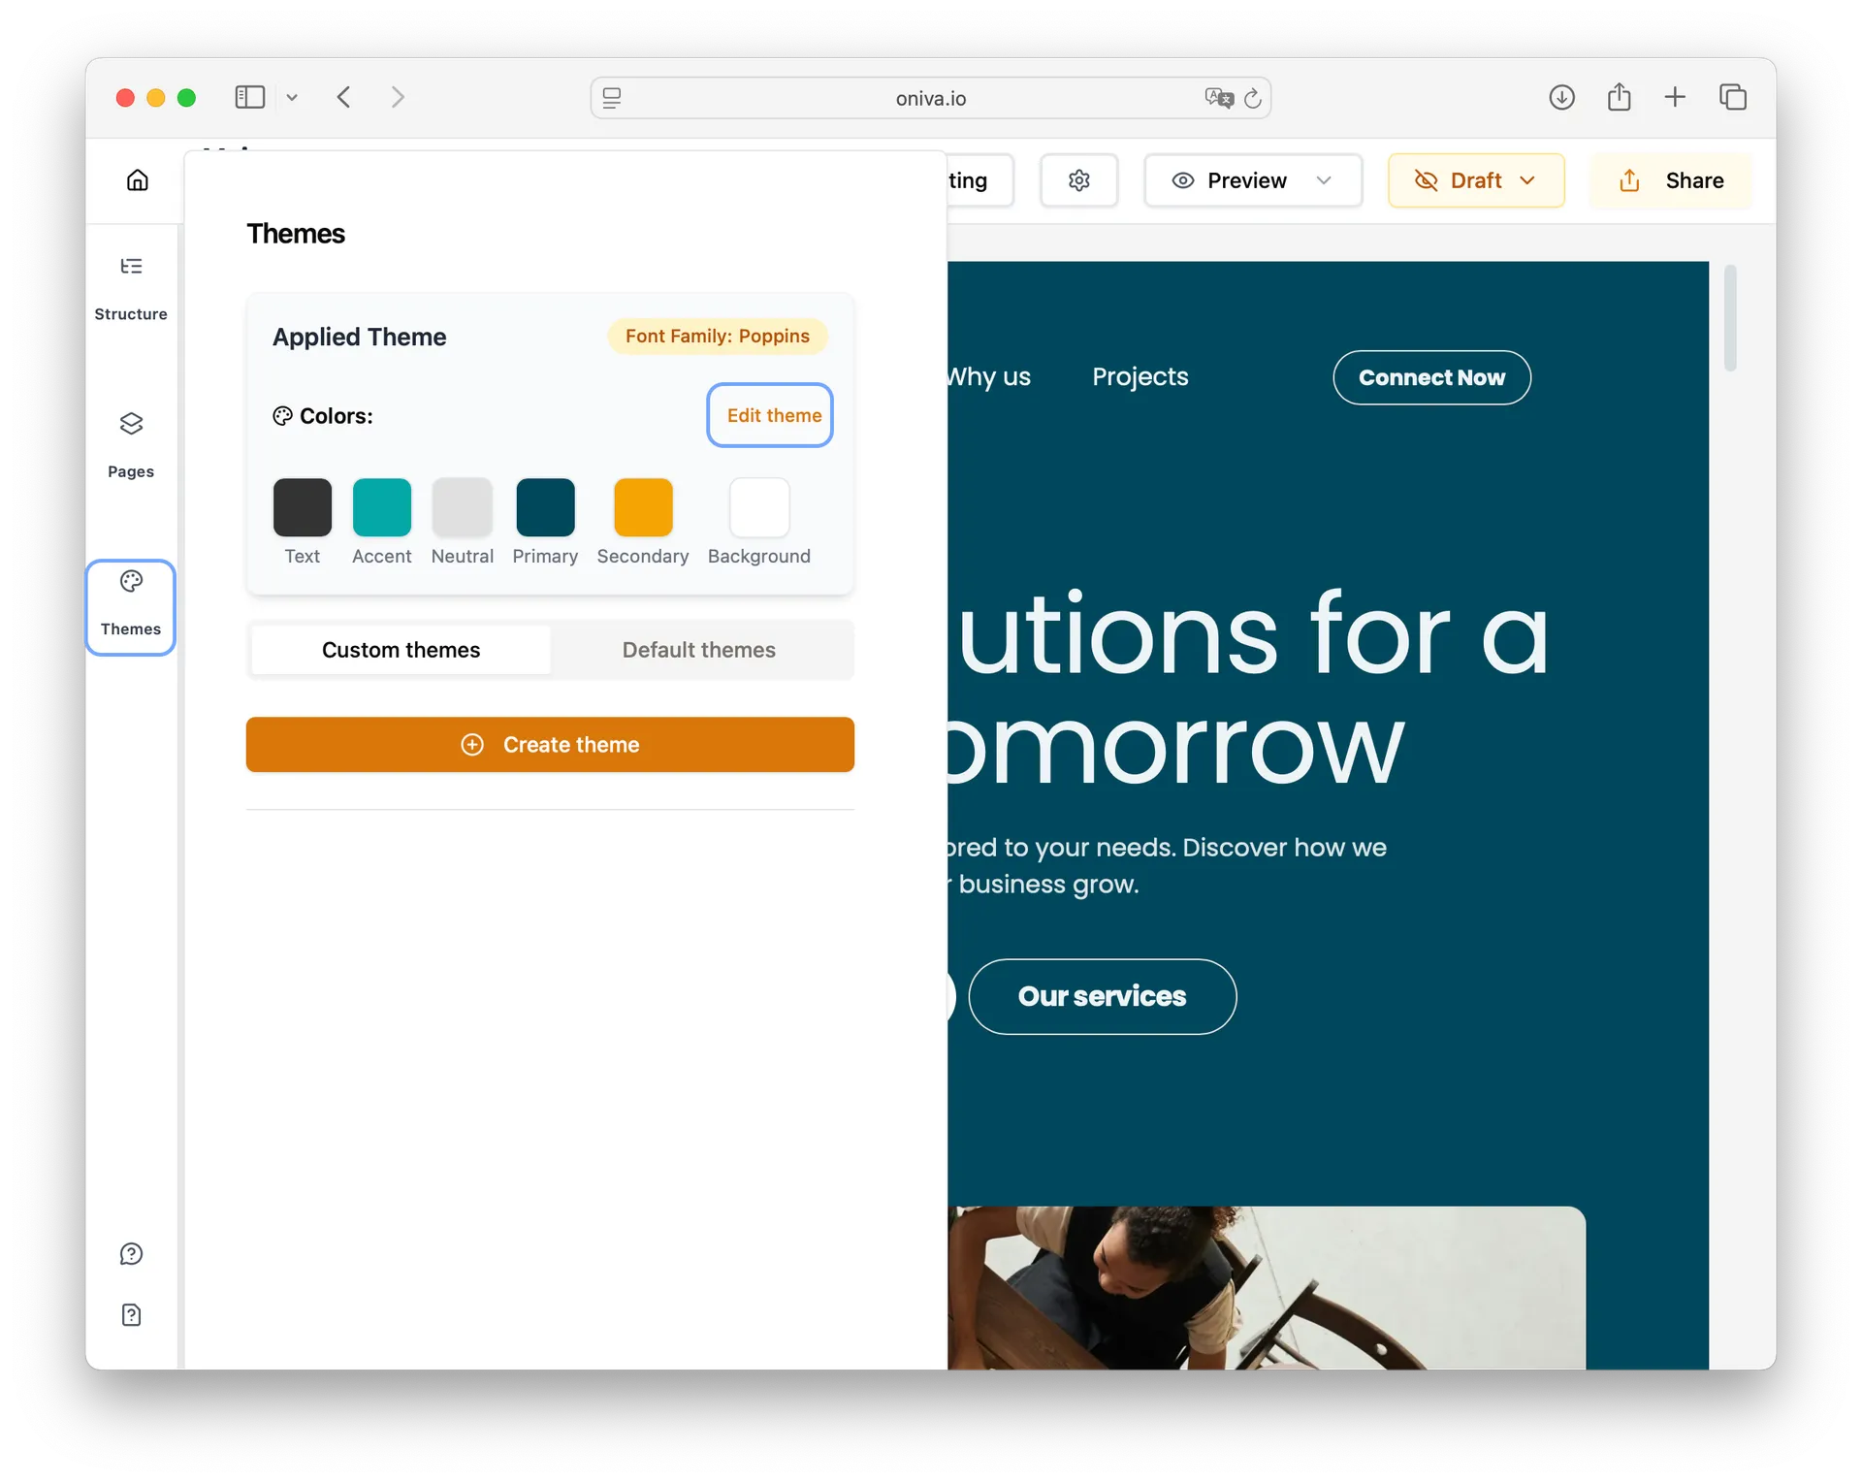Image resolution: width=1862 pixels, height=1483 pixels.
Task: Select the Custom themes tab
Action: click(x=400, y=650)
